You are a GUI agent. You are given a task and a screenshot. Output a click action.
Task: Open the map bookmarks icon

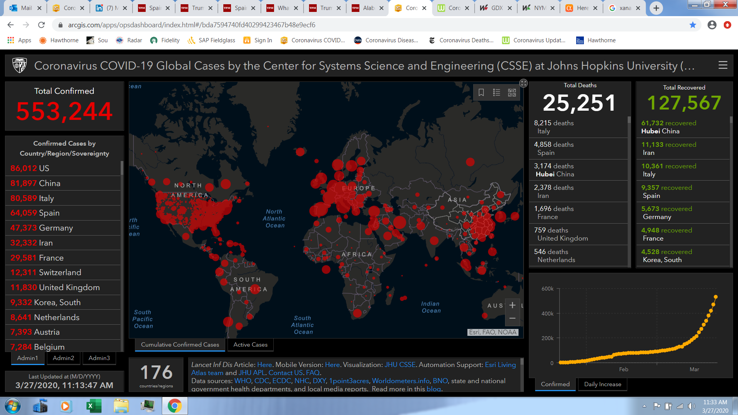481,93
